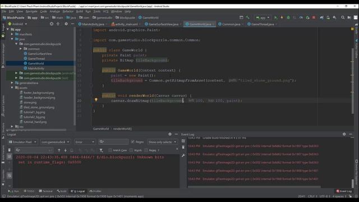359x202 pixels.
Task: Click the Logcat filter search field
Action: click(x=113, y=142)
